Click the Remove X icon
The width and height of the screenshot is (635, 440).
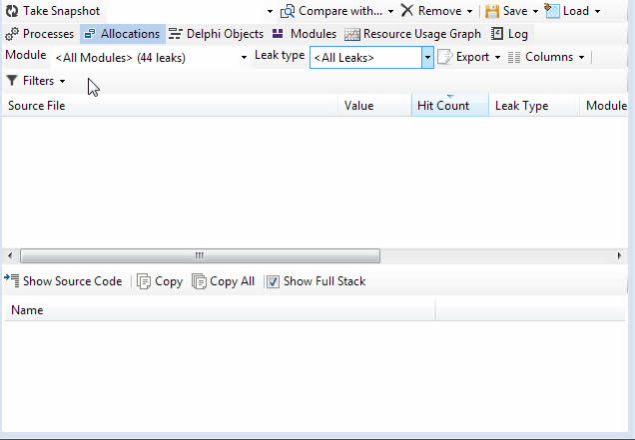pos(407,11)
